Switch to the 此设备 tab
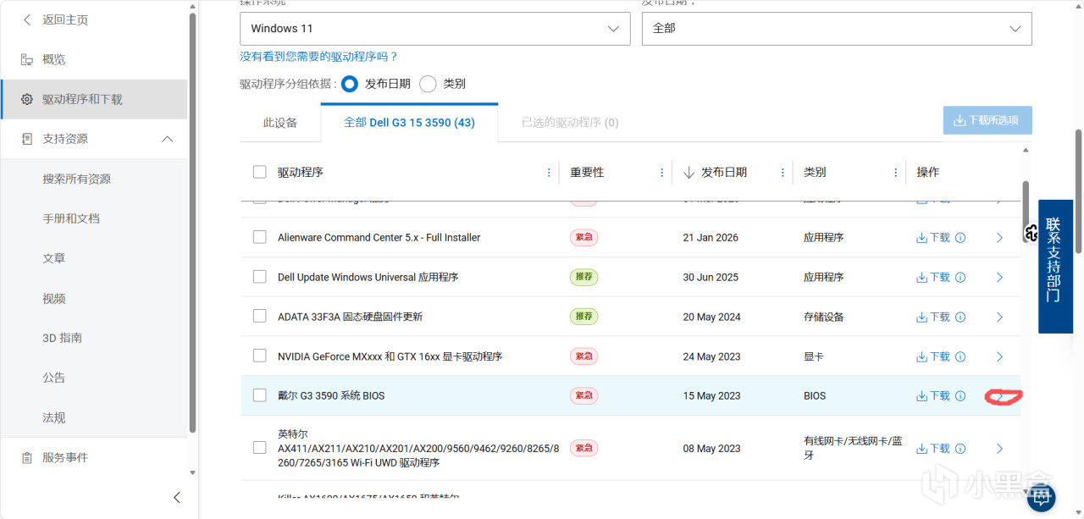 pyautogui.click(x=280, y=123)
